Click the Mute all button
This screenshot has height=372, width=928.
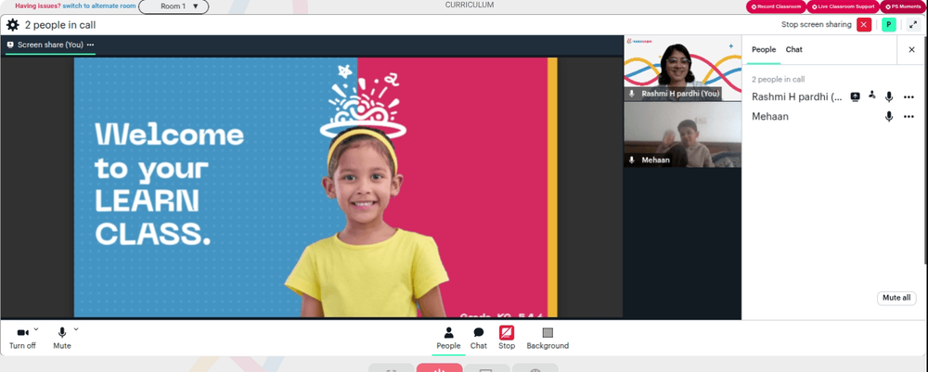(x=896, y=298)
